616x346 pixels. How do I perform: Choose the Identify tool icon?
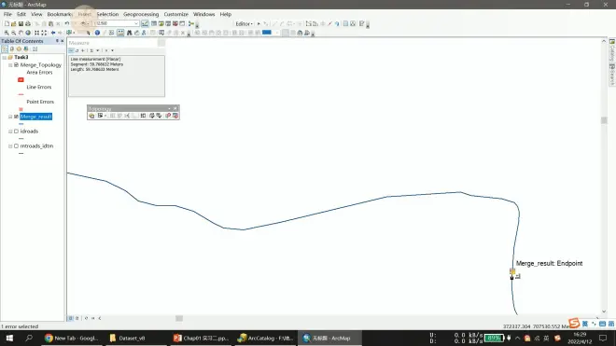[x=97, y=33]
